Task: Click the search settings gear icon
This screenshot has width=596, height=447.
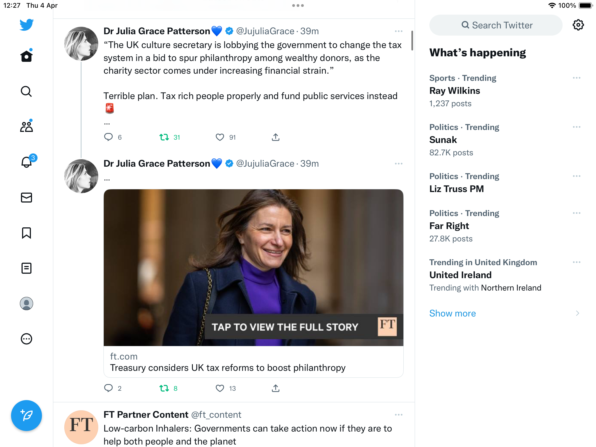Action: (578, 25)
